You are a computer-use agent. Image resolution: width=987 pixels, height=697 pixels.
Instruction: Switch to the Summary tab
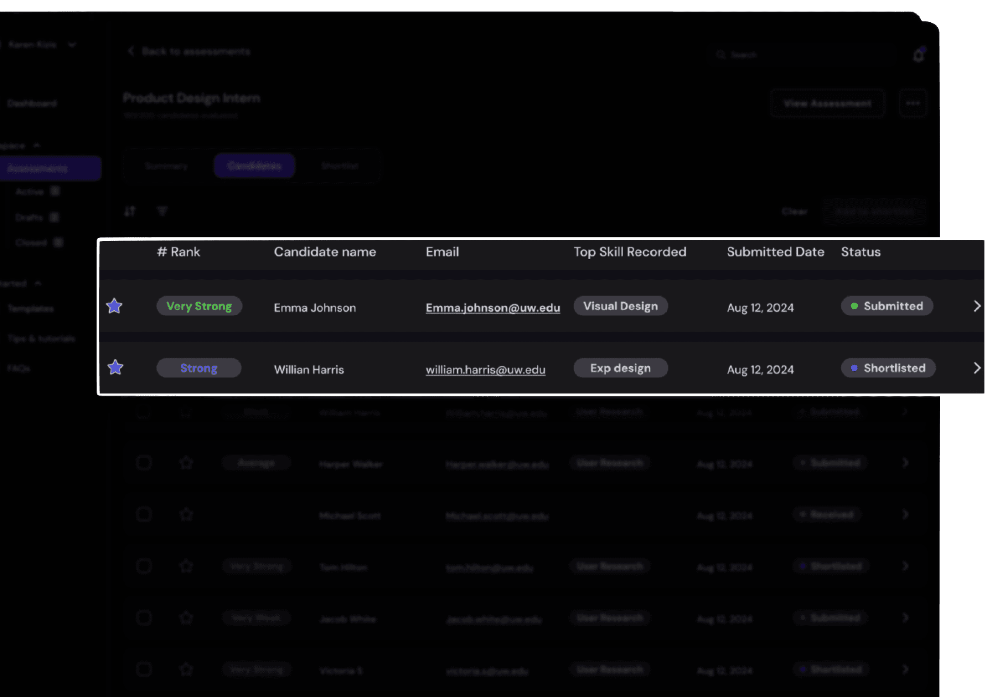tap(166, 166)
